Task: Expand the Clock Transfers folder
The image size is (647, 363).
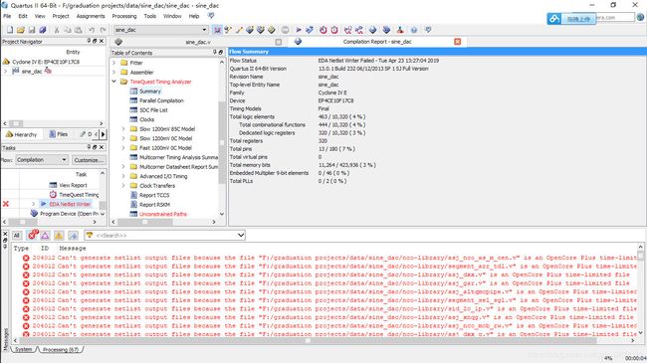Action: click(123, 186)
